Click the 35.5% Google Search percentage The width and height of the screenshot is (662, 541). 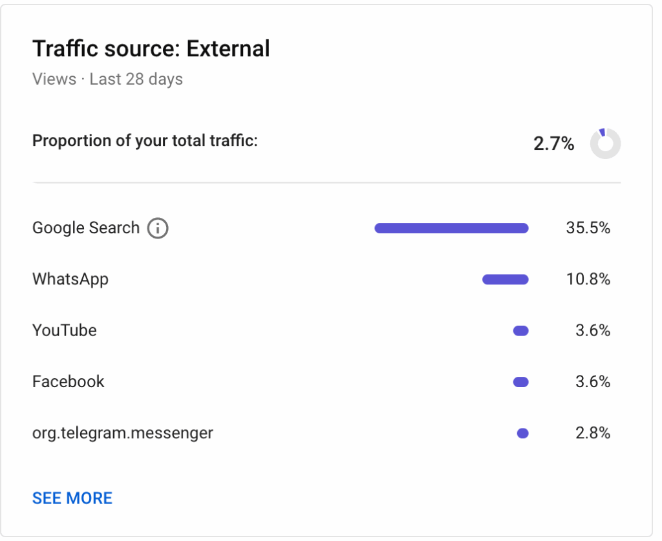[588, 228]
